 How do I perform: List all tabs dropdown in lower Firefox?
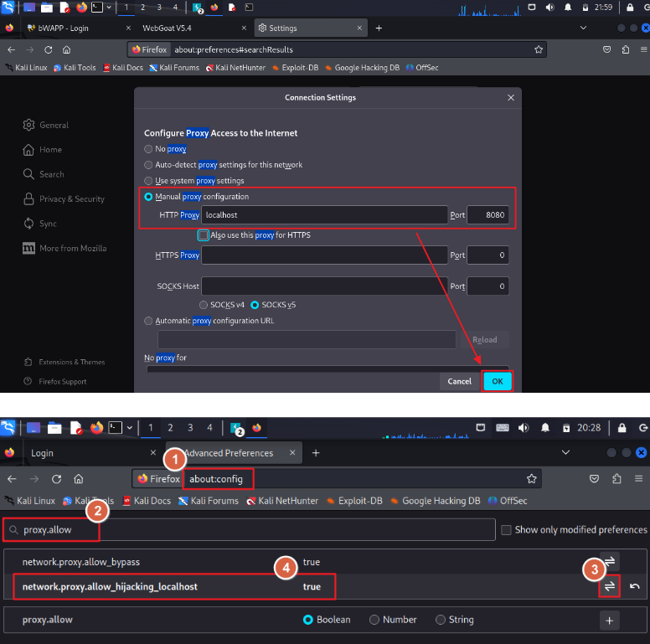coord(565,452)
